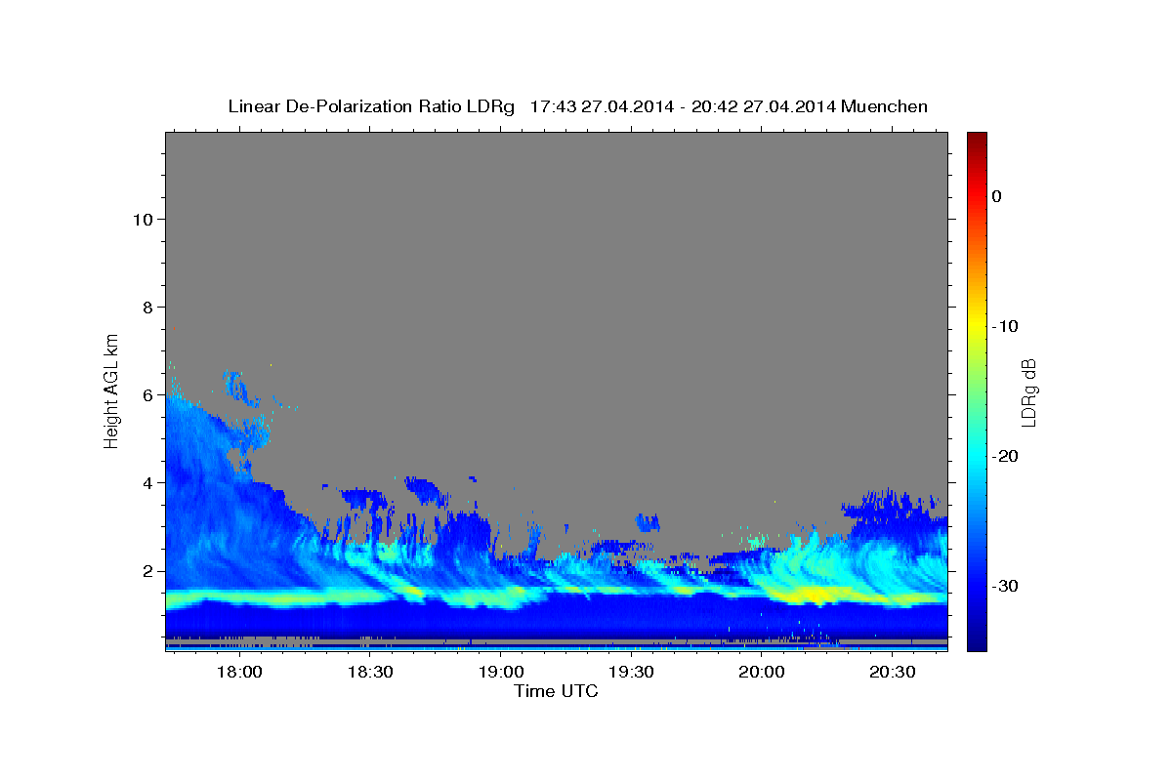Click the height tick label '6'
Screen dimensions: 1172x781
click(146, 395)
